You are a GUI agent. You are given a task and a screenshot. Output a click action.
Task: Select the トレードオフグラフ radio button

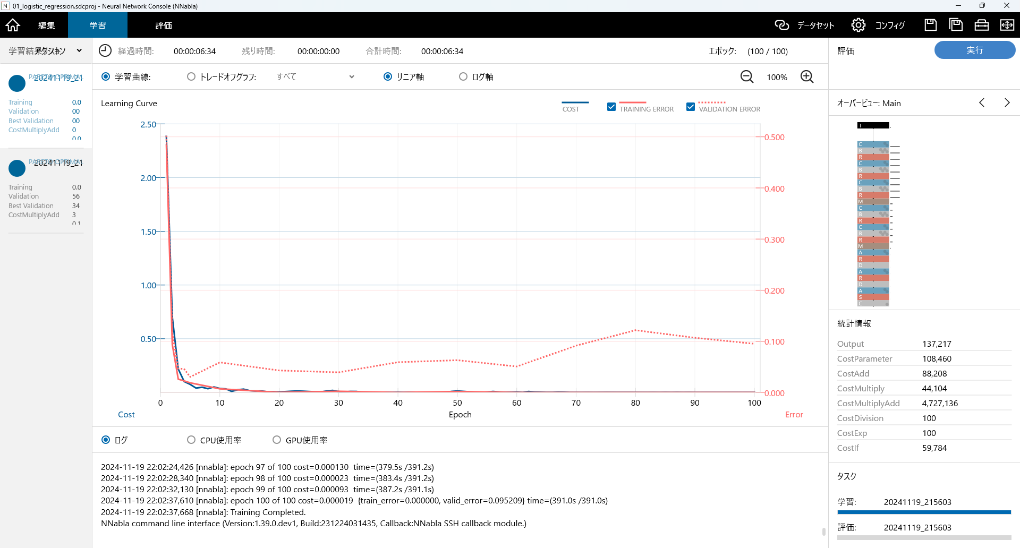pos(191,77)
